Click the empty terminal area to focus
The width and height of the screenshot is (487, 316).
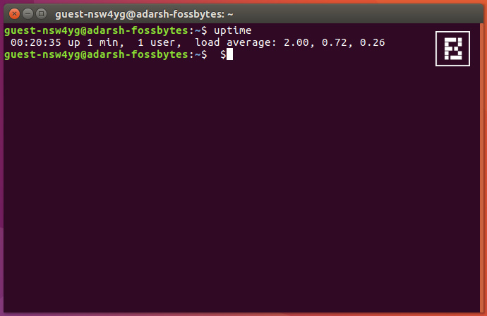coord(242,186)
